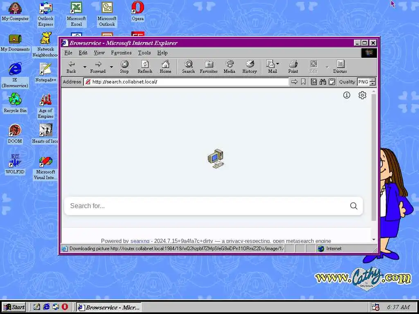Open the Search toolbar panel
Image resolution: width=419 pixels, height=314 pixels.
coord(188,67)
